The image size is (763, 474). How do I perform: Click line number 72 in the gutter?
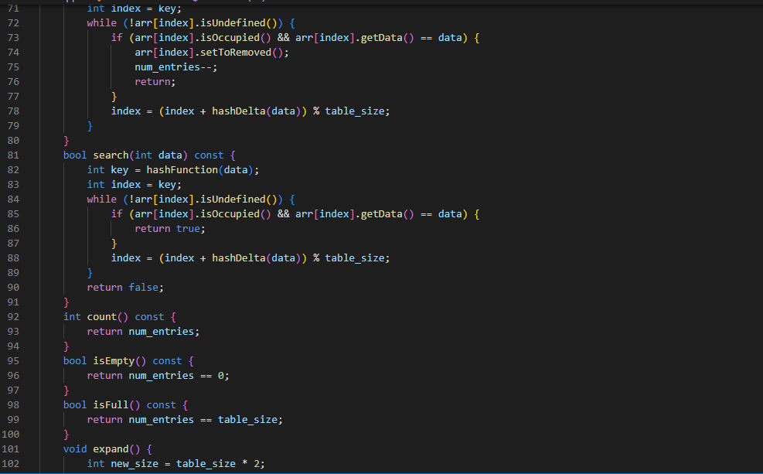click(x=13, y=23)
